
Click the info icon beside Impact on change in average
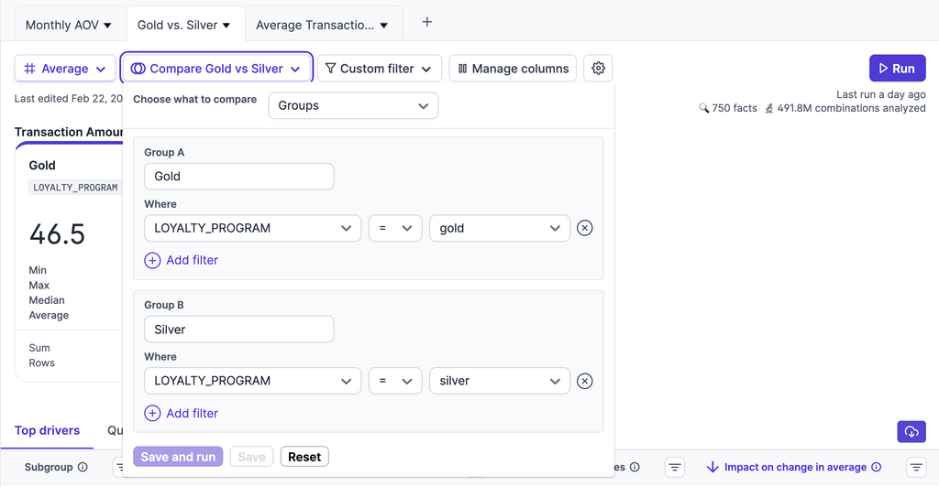876,467
